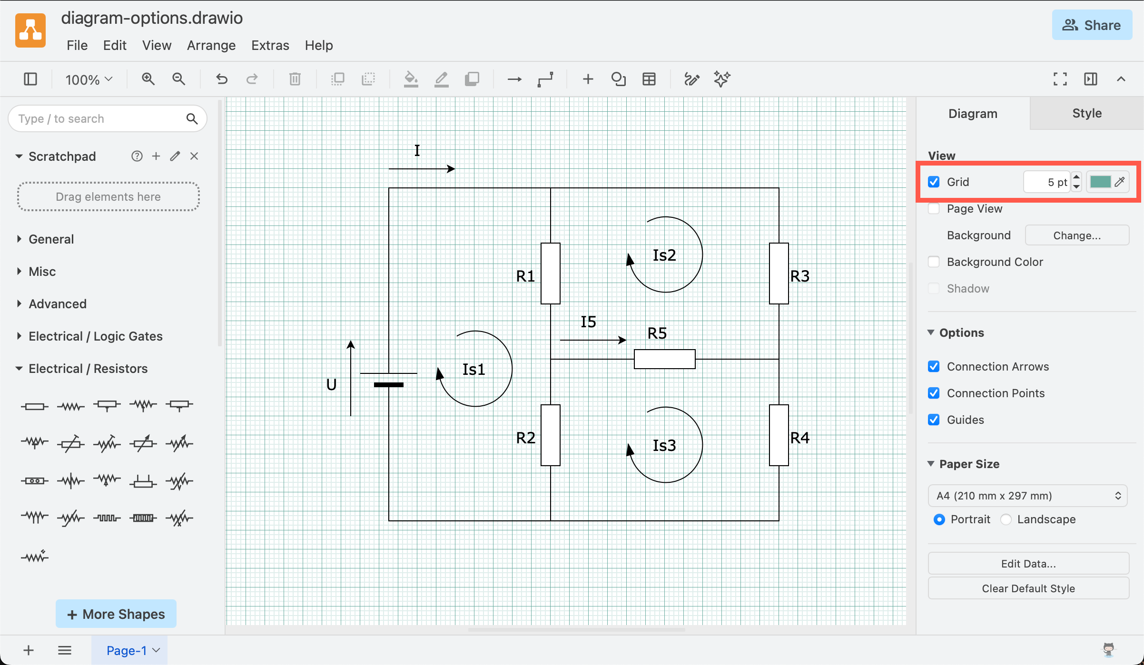Click the Fill Color bucket icon
This screenshot has width=1144, height=665.
[411, 79]
